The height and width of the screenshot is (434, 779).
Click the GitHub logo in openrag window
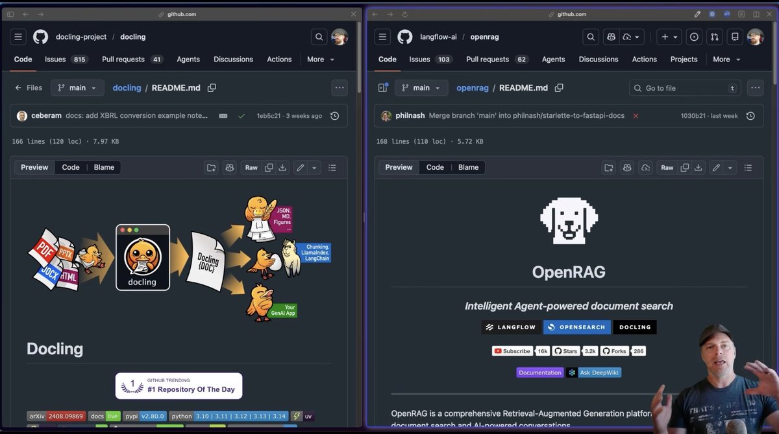click(405, 37)
